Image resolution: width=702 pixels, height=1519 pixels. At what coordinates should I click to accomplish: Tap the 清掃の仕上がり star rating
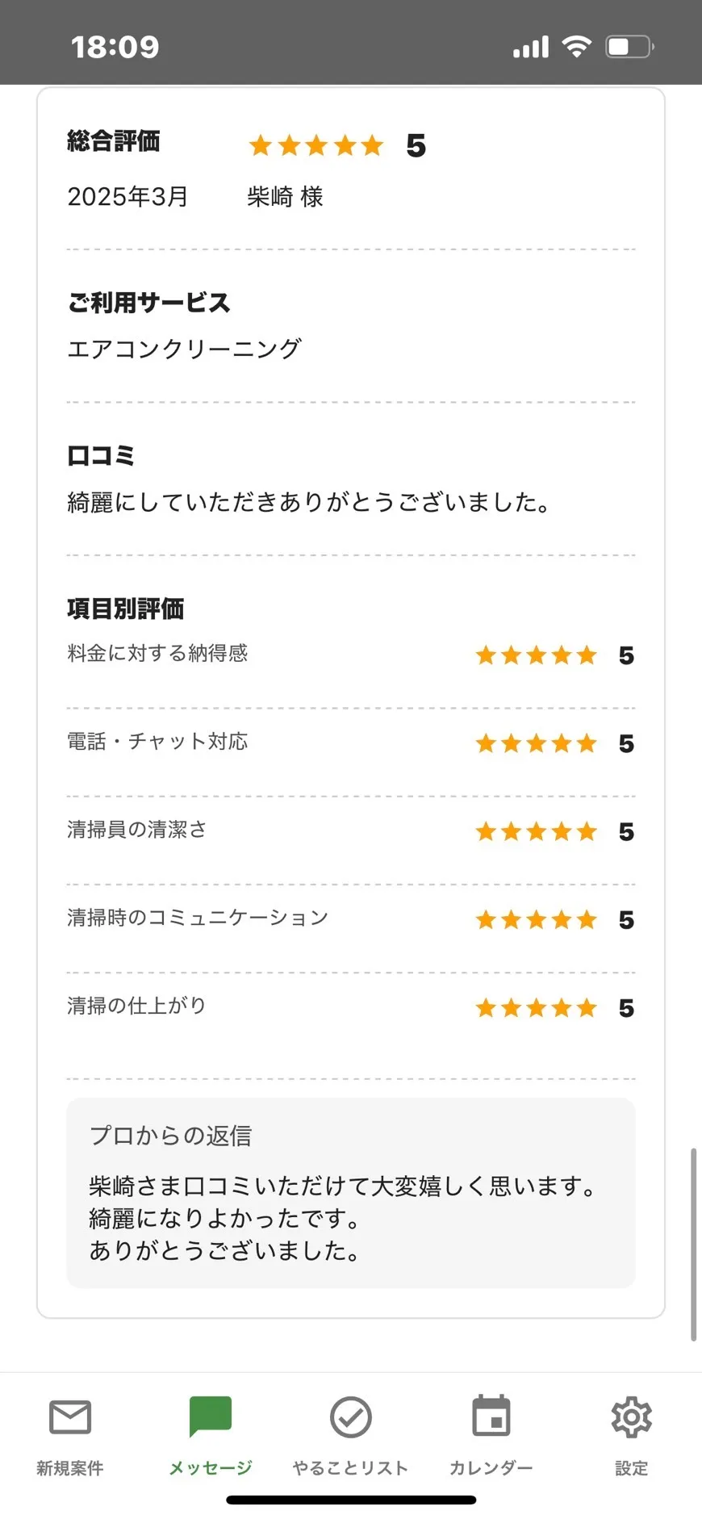pos(536,1008)
